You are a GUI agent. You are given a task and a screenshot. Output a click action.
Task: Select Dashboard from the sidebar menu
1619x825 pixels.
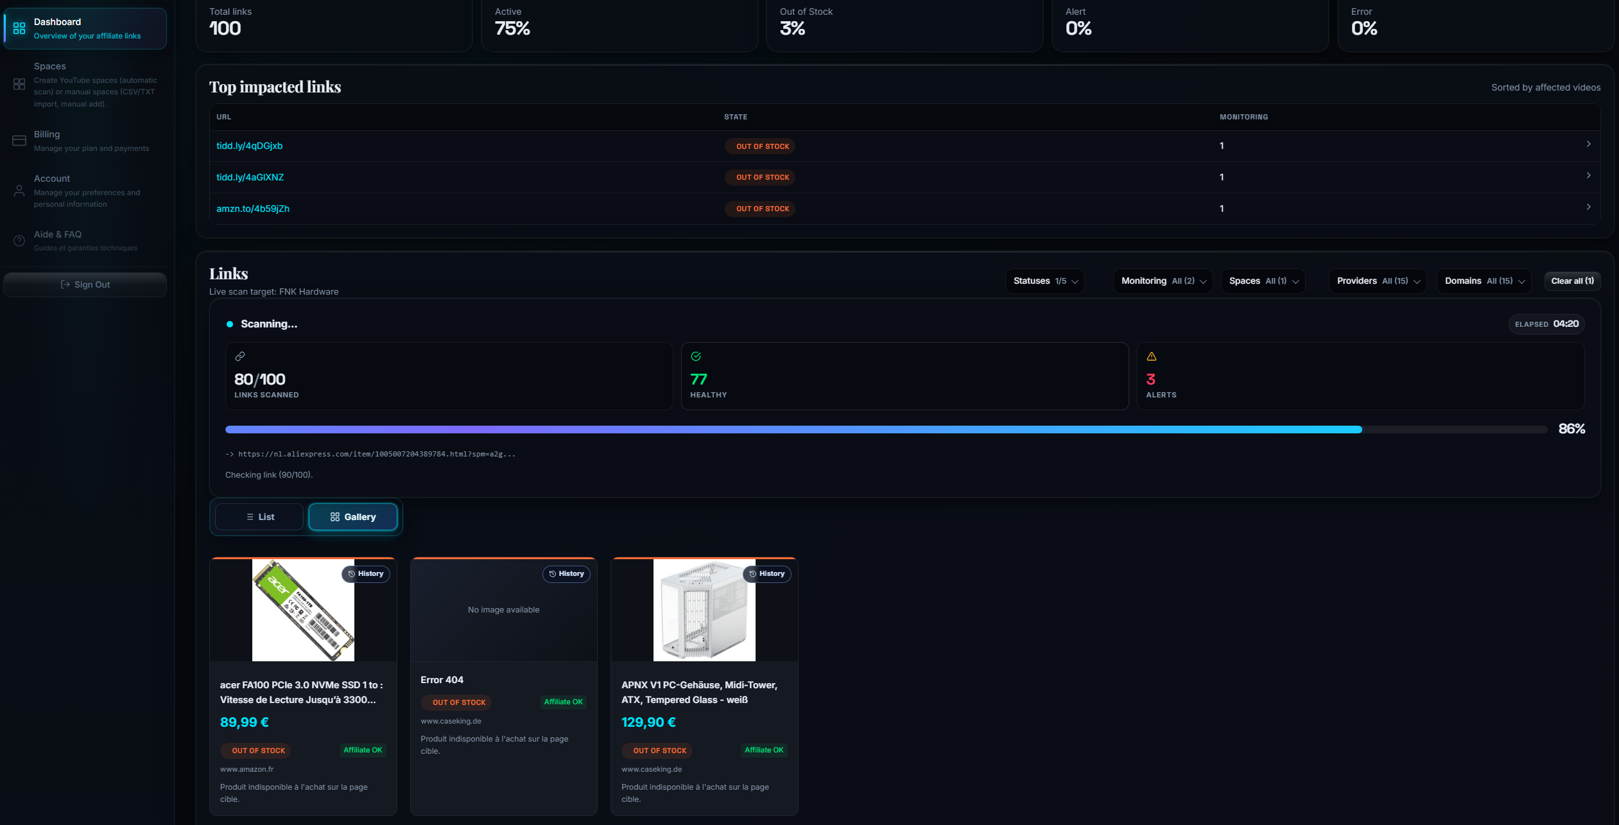85,28
